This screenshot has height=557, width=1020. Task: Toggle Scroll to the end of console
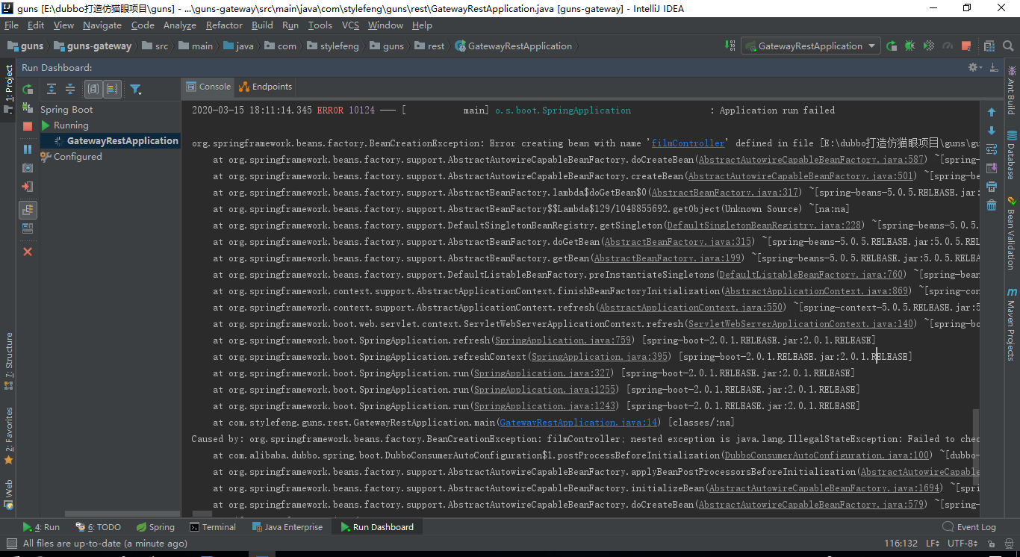pos(992,168)
